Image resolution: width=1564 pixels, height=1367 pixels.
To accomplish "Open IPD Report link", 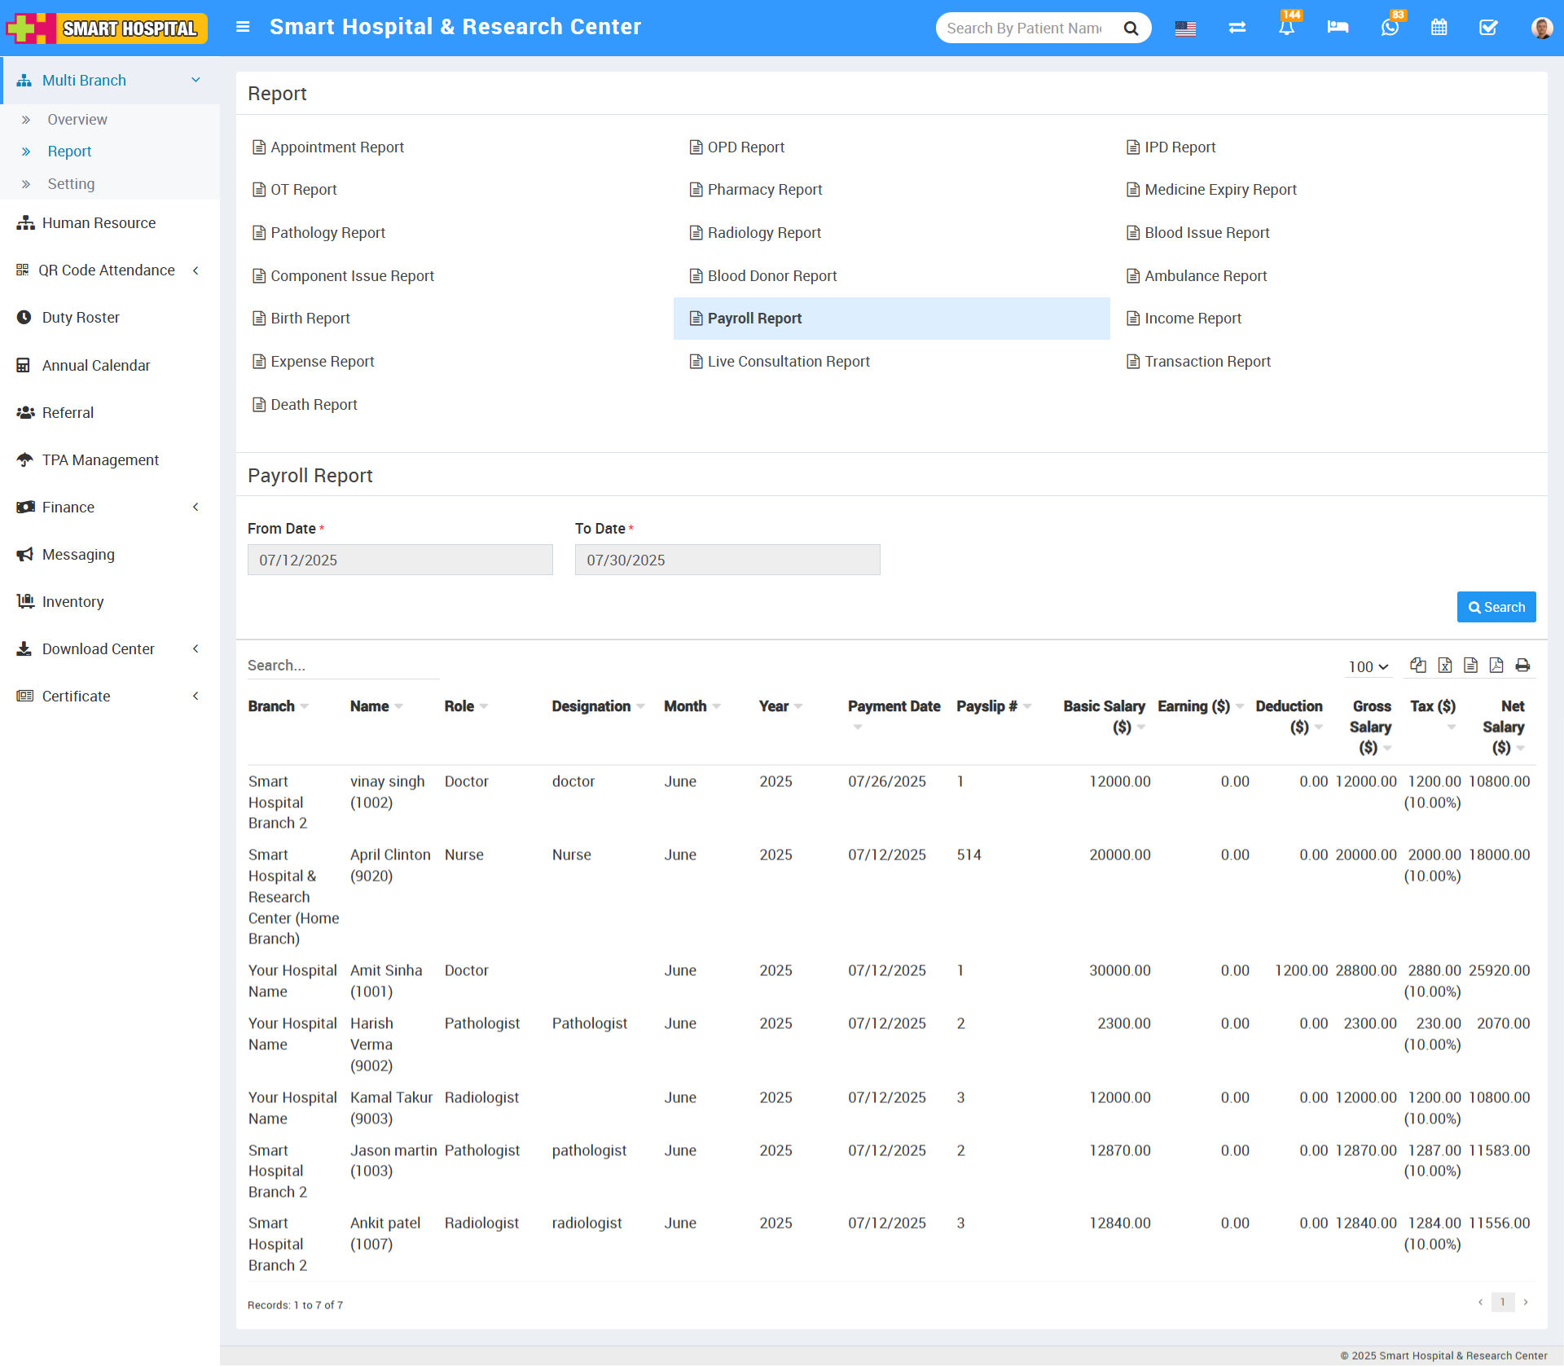I will click(1171, 147).
